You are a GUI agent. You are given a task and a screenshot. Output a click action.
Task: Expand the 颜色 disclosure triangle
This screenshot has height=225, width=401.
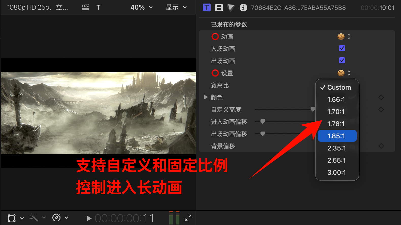point(206,97)
